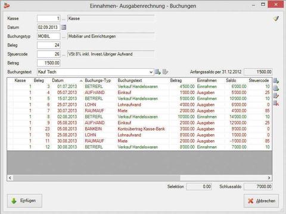Click the saldo value 12'000.00
The image size is (286, 214).
[238, 123]
